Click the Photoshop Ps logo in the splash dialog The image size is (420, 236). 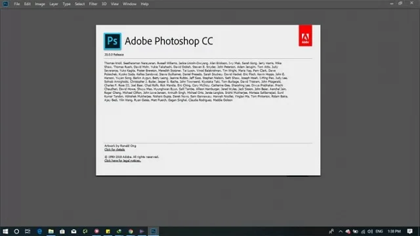click(112, 41)
